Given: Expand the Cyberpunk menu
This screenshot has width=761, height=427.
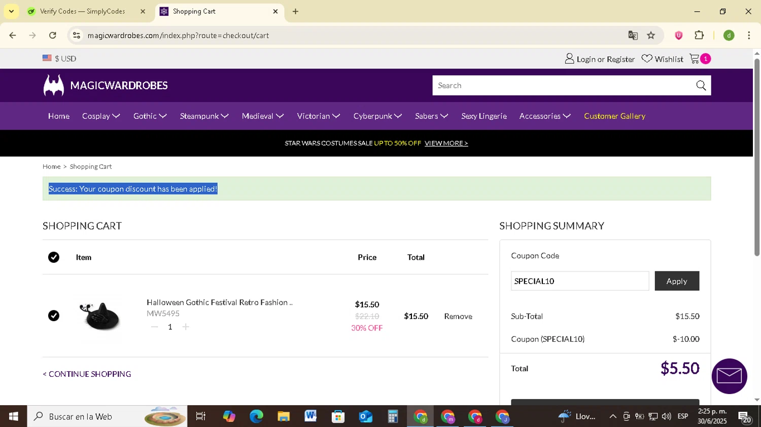Looking at the screenshot, I should tap(377, 116).
